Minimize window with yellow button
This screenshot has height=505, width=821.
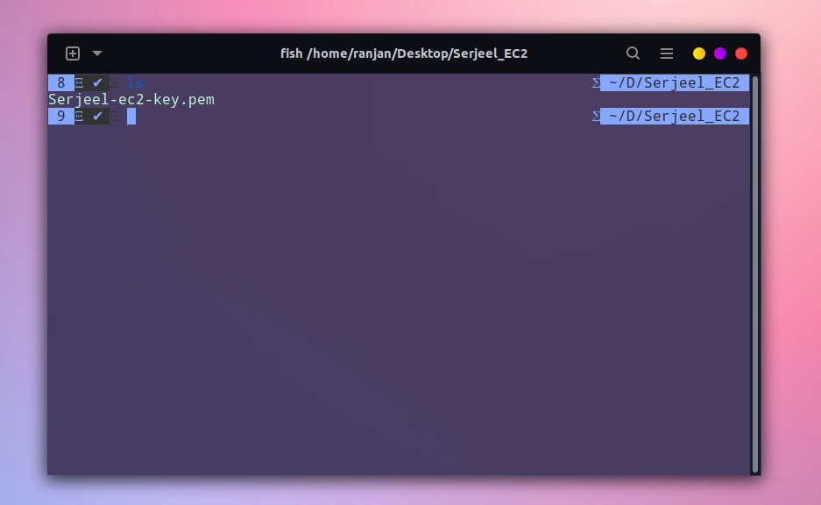pos(699,53)
